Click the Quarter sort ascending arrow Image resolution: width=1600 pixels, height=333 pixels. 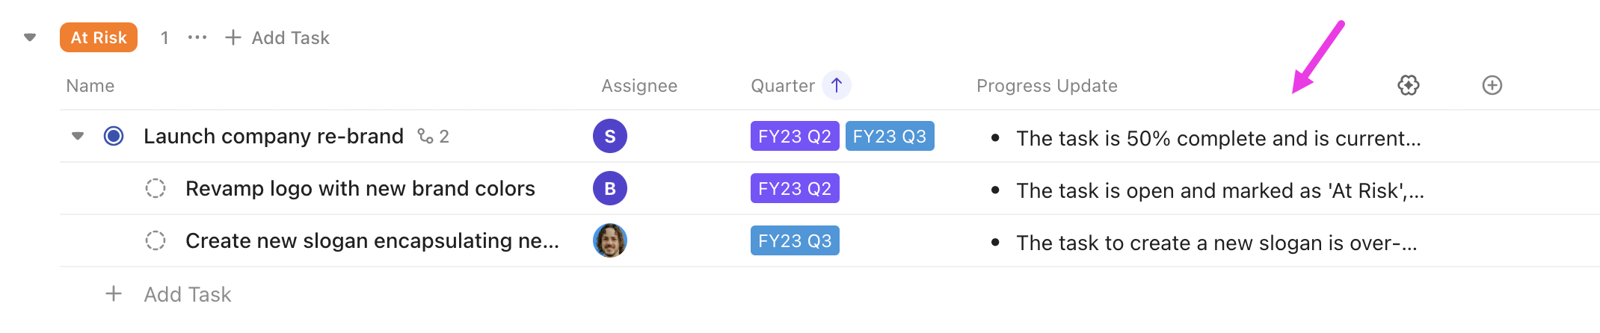pyautogui.click(x=837, y=85)
